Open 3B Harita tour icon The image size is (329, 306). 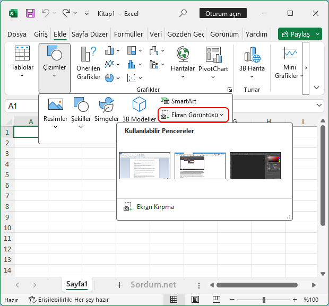[x=252, y=55]
